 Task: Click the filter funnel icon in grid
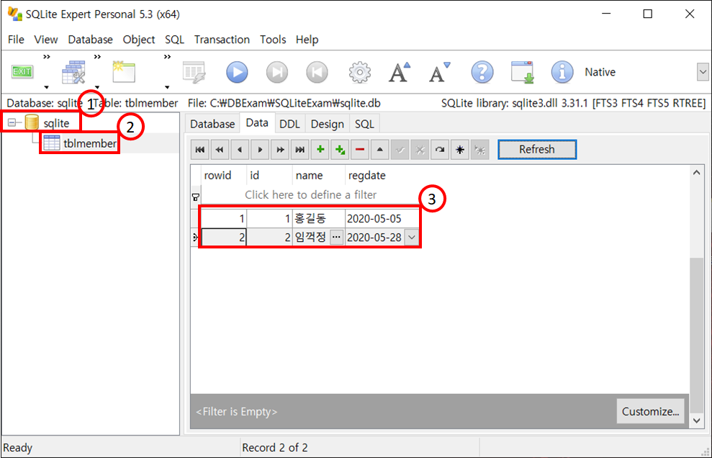(196, 197)
